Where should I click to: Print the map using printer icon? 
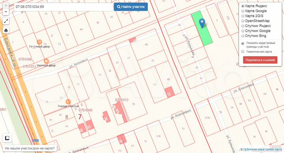tap(6, 30)
